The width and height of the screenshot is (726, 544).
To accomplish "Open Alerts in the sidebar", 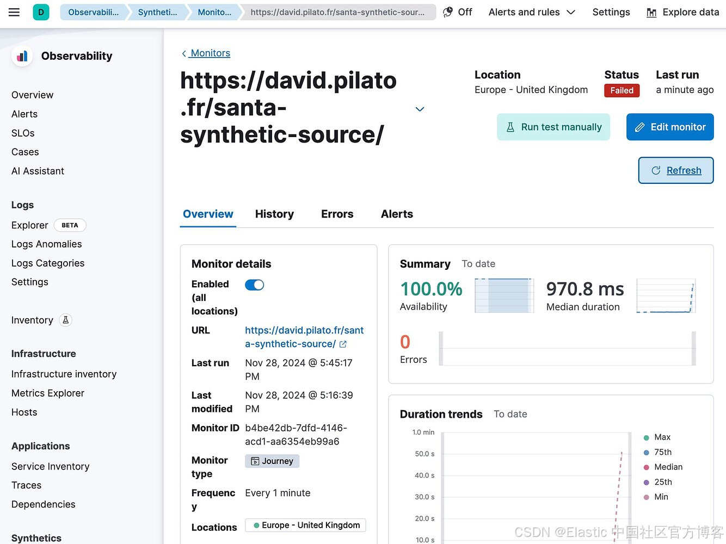I will pos(24,114).
